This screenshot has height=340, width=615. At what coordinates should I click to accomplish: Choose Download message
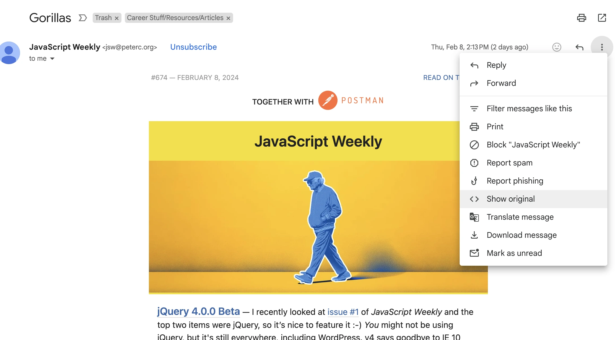pyautogui.click(x=533, y=235)
